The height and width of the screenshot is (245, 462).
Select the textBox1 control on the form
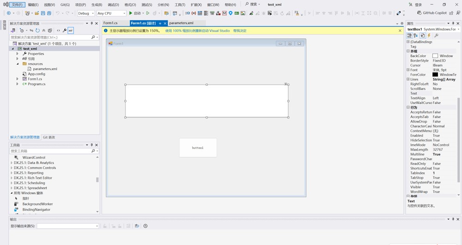(207, 101)
